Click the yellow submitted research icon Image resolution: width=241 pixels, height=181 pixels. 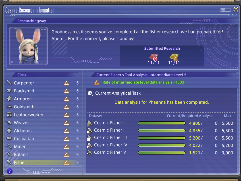pos(174,57)
